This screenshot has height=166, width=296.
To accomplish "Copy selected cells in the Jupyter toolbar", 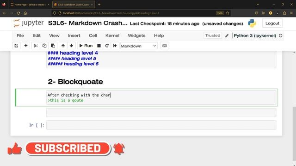I will pyautogui.click(x=44, y=46).
